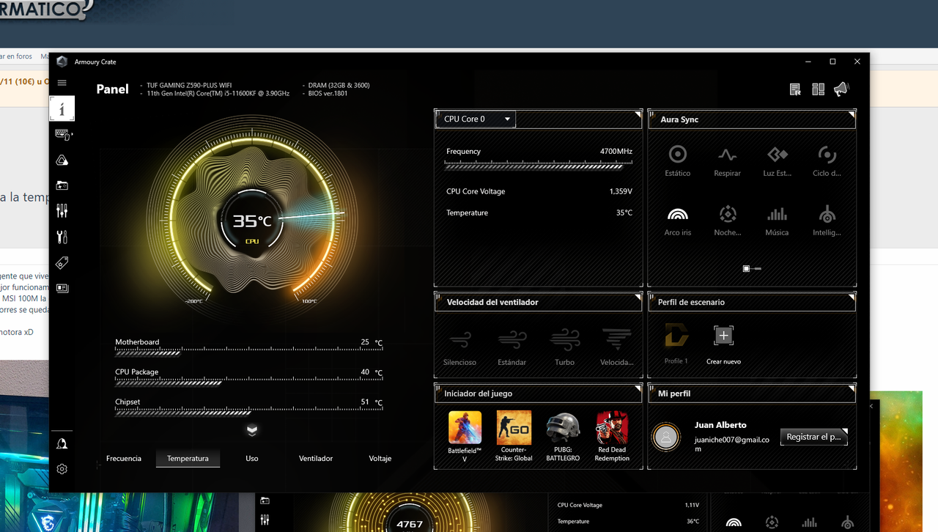Click Crear nuevo scenario profile
This screenshot has width=938, height=532.
(x=723, y=345)
